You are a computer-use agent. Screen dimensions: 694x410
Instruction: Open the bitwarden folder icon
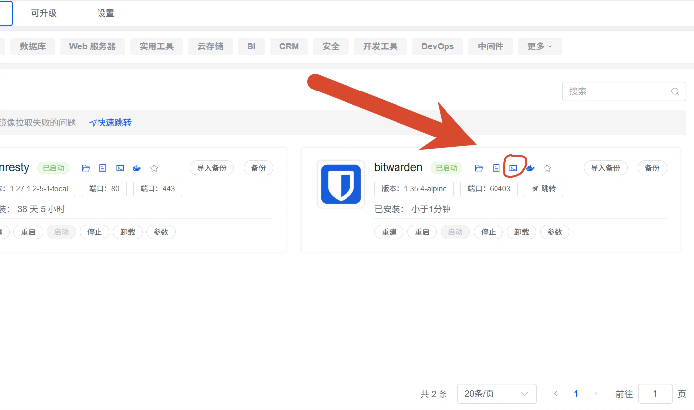[x=479, y=168]
